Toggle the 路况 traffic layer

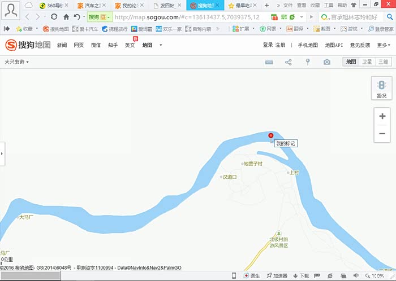(381, 89)
